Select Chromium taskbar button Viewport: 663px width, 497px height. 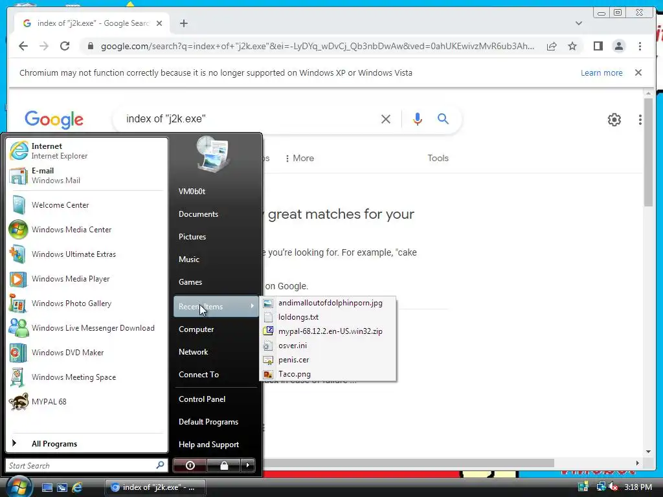(x=155, y=487)
